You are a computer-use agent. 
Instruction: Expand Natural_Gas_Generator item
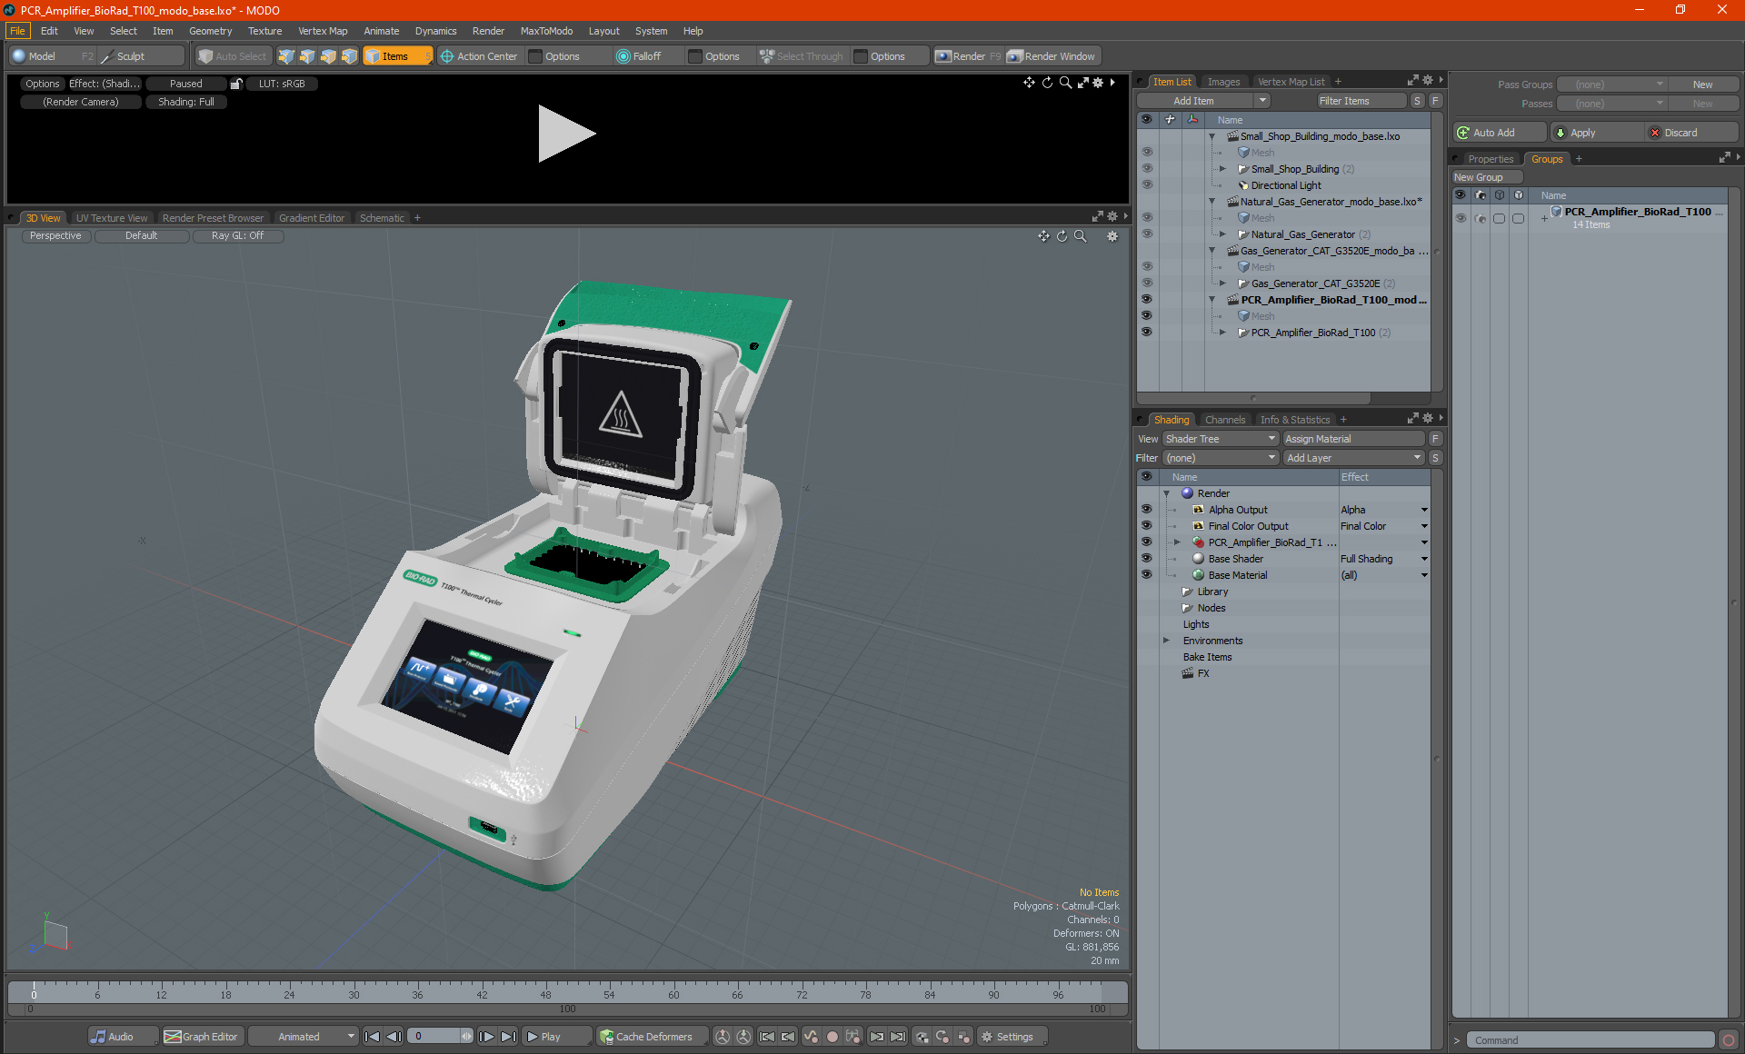click(x=1222, y=234)
